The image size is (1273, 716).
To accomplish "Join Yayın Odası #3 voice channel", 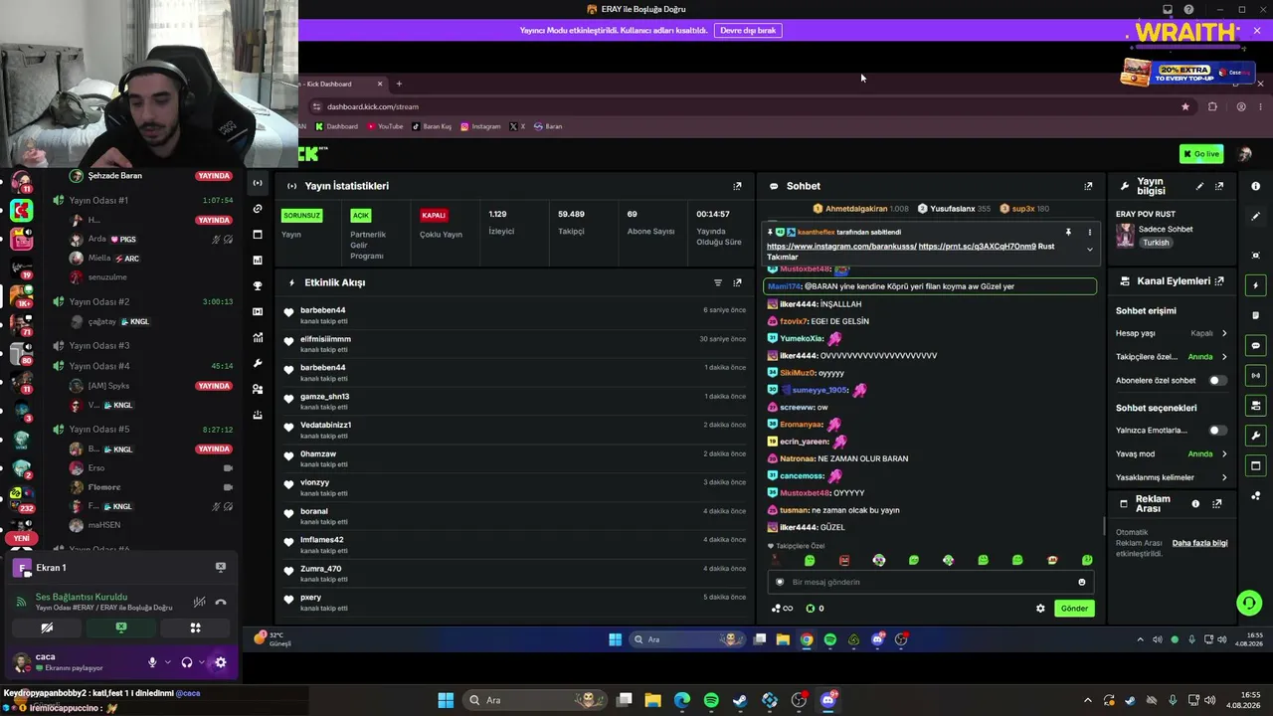I will point(99,345).
